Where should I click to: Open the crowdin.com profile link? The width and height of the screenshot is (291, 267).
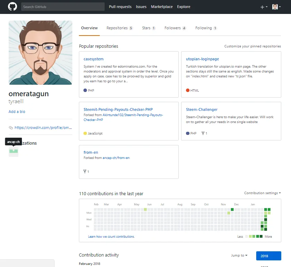coord(43,128)
